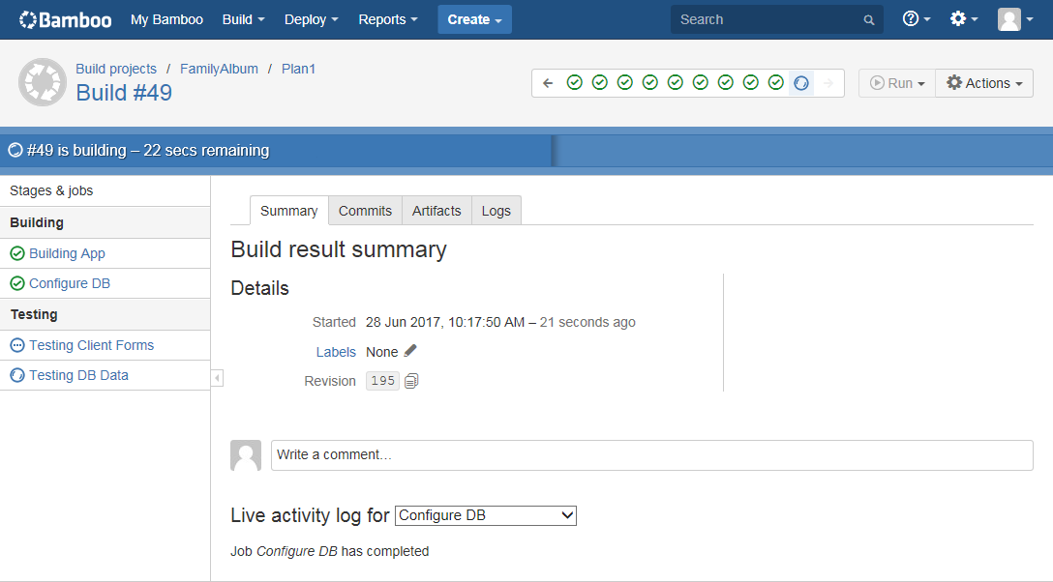This screenshot has width=1053, height=582.
Task: Click the user avatar icon
Action: point(1010,18)
